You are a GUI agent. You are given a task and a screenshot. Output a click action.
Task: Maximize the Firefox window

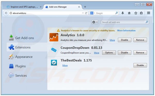143,5
